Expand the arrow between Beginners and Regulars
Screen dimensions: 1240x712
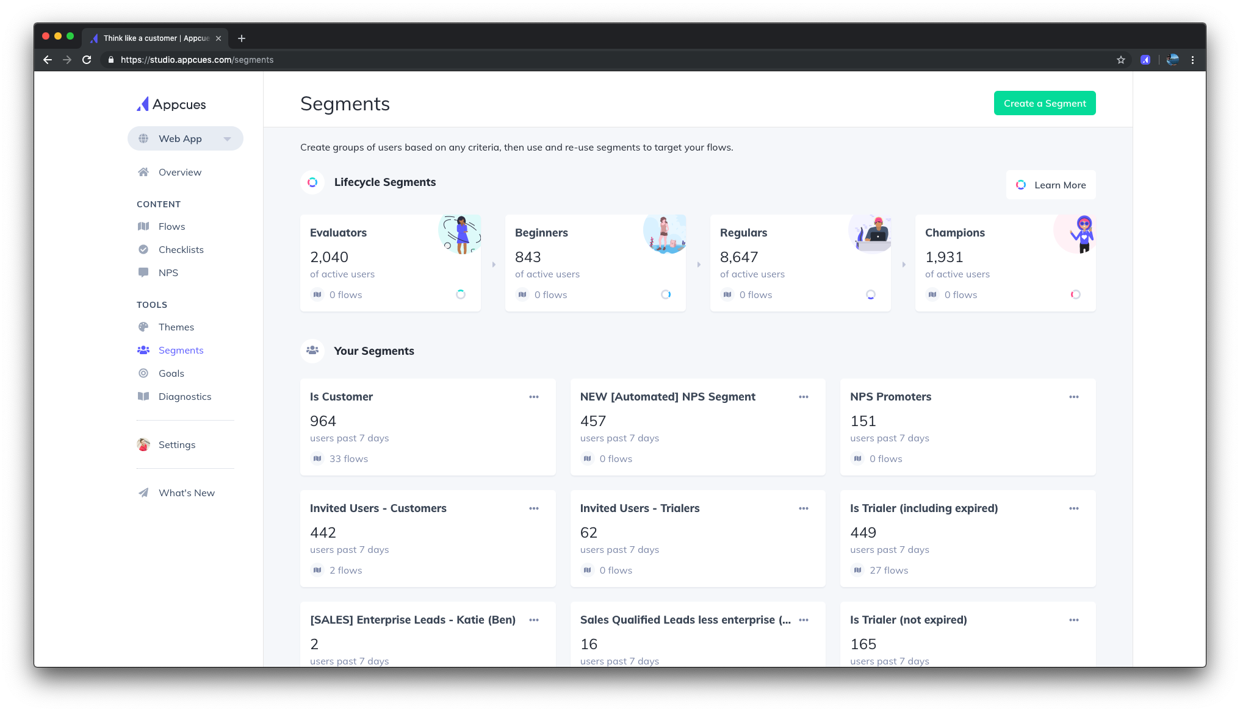coord(699,264)
